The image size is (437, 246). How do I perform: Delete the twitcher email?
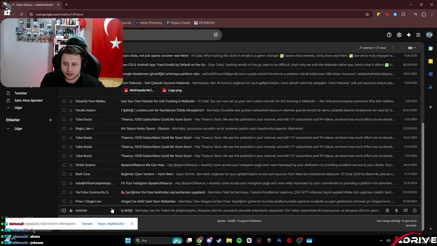[396, 210]
